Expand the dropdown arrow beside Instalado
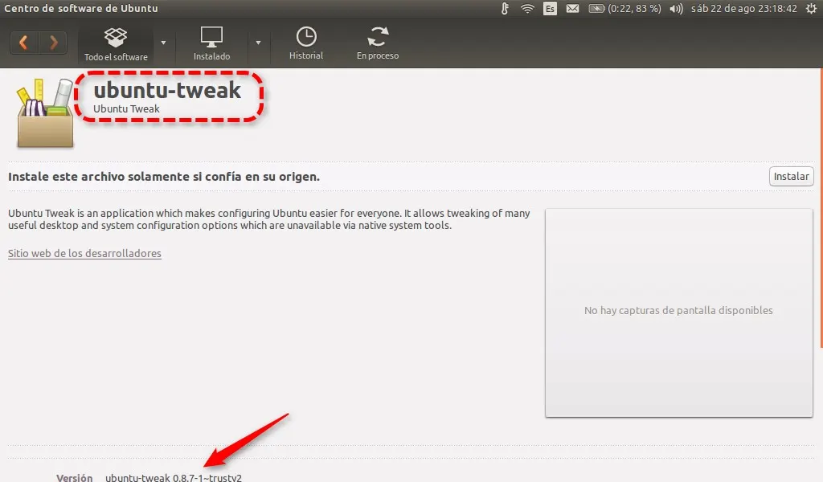This screenshot has height=482, width=823. 258,43
